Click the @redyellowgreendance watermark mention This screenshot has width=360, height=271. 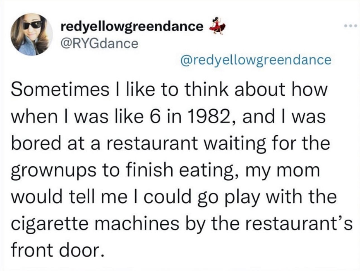pyautogui.click(x=256, y=59)
